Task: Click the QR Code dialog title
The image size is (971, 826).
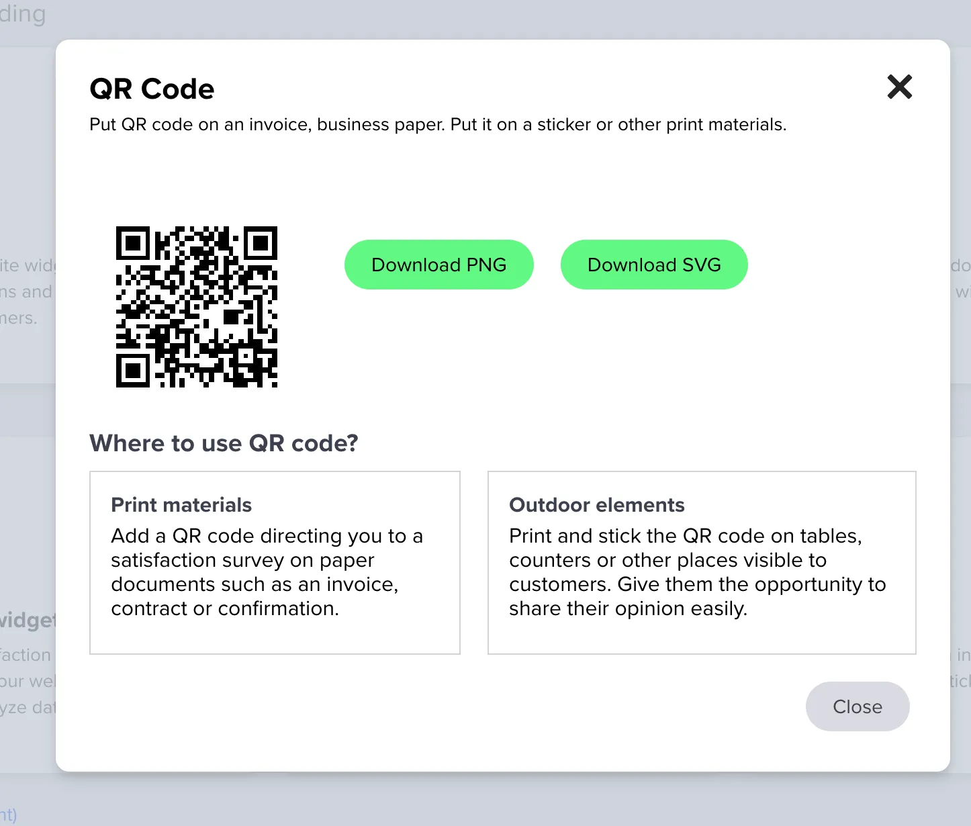Action: pyautogui.click(x=152, y=88)
